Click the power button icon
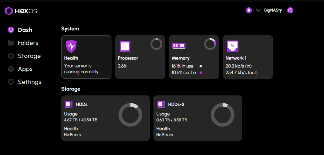The height and width of the screenshot is (155, 324). [290, 10]
